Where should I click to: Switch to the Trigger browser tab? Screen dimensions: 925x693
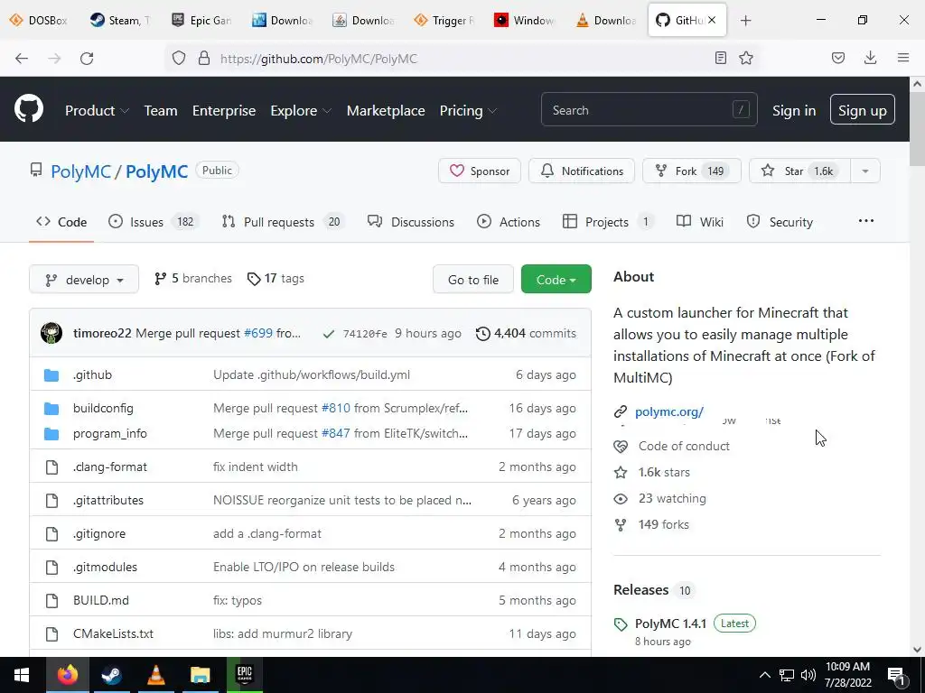(x=444, y=20)
